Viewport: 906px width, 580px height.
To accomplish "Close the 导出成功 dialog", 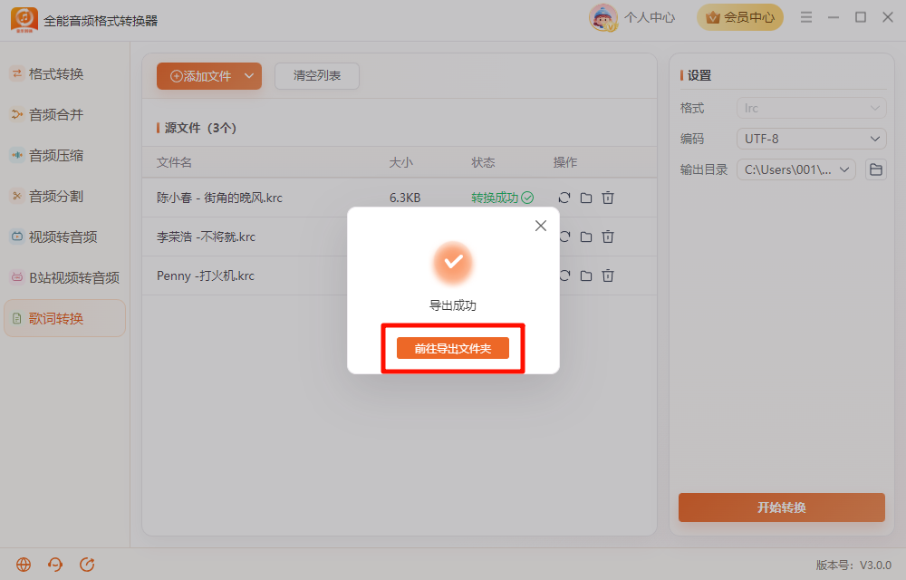I will (540, 226).
